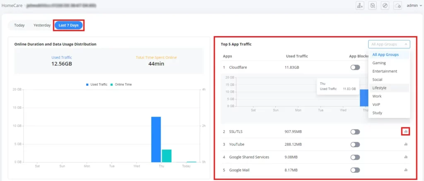Toggle Online Time legend series
The width and height of the screenshot is (424, 181).
[121, 85]
